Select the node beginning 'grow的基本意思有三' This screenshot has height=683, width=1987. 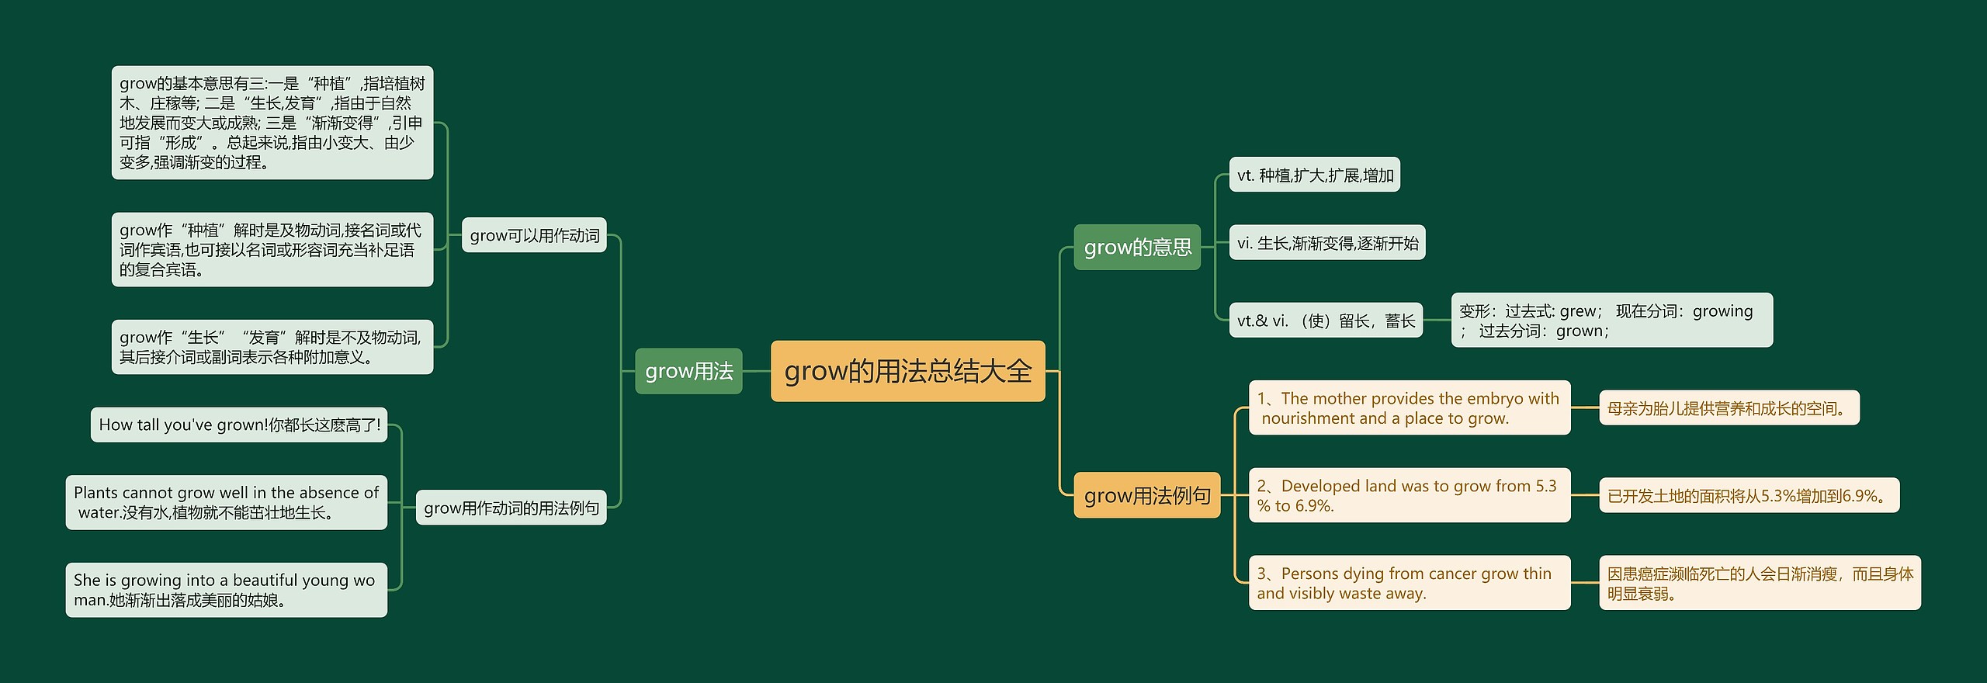click(x=272, y=123)
